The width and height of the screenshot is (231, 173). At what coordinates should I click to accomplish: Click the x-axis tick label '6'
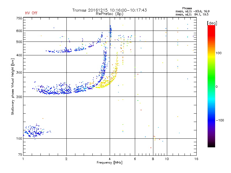point(135,159)
